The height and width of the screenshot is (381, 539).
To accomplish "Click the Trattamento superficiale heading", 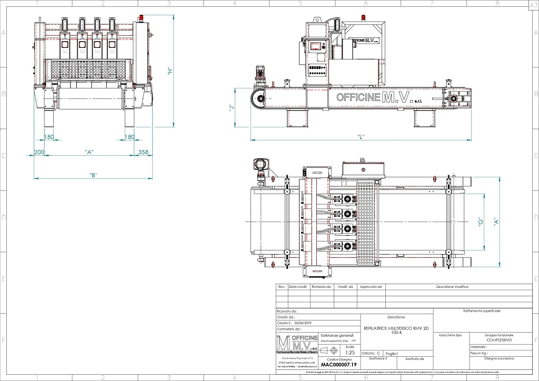I will click(482, 311).
